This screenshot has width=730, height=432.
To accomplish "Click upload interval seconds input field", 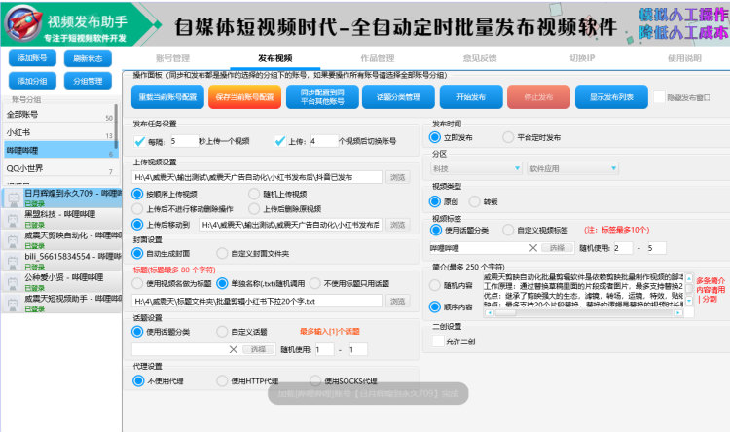I will (184, 141).
